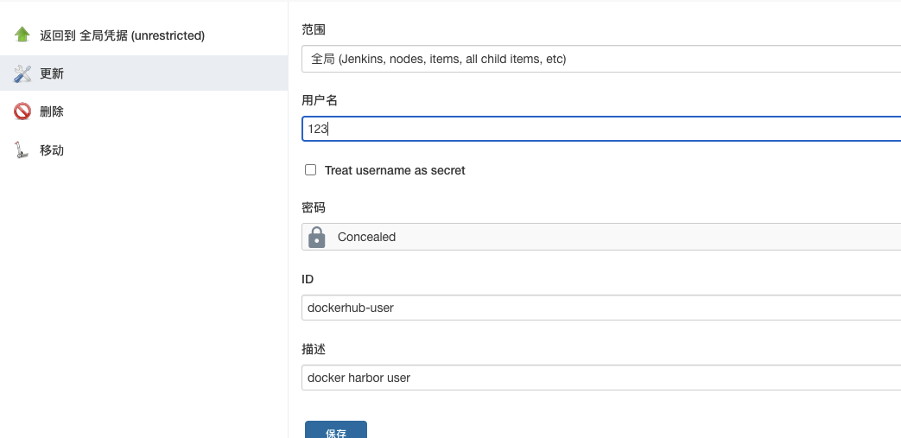901x438 pixels.
Task: Click the move credential icon
Action: 22,150
